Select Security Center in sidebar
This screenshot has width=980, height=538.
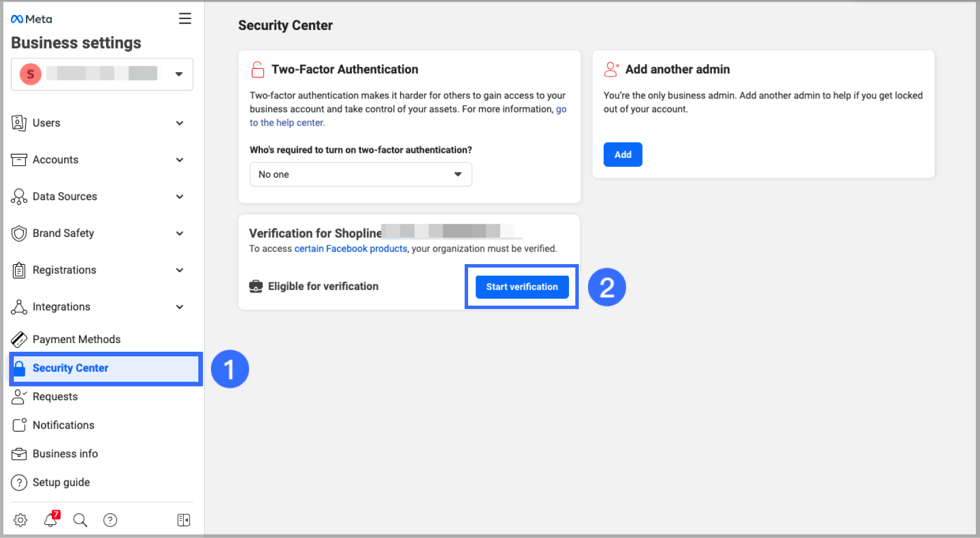(70, 368)
